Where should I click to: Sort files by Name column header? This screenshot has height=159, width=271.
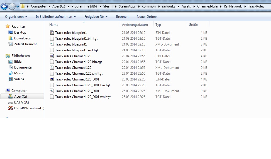point(54,25)
